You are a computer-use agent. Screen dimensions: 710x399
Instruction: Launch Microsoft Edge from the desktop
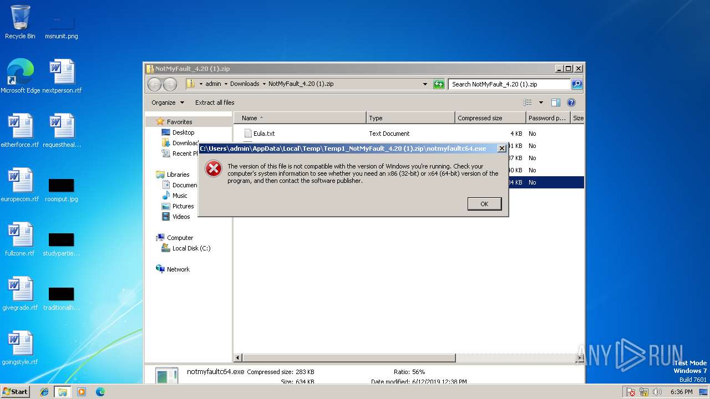(20, 76)
